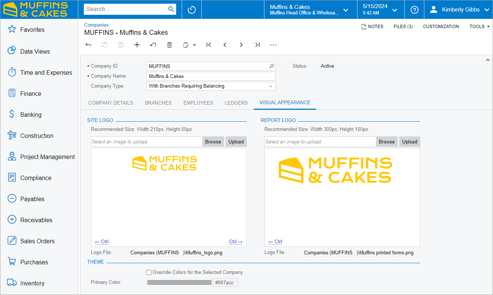The width and height of the screenshot is (493, 295).
Task: Click the Company Name input field
Action: pyautogui.click(x=210, y=76)
